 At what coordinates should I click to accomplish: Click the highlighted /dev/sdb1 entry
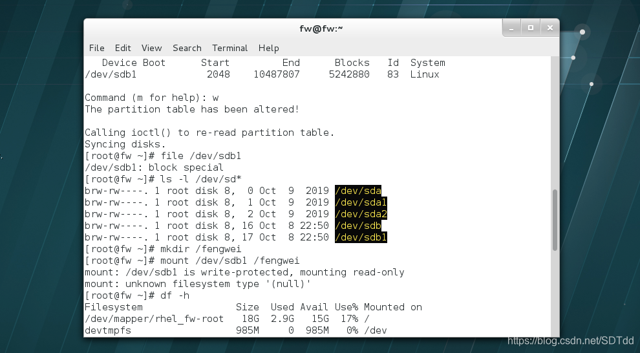coord(361,237)
